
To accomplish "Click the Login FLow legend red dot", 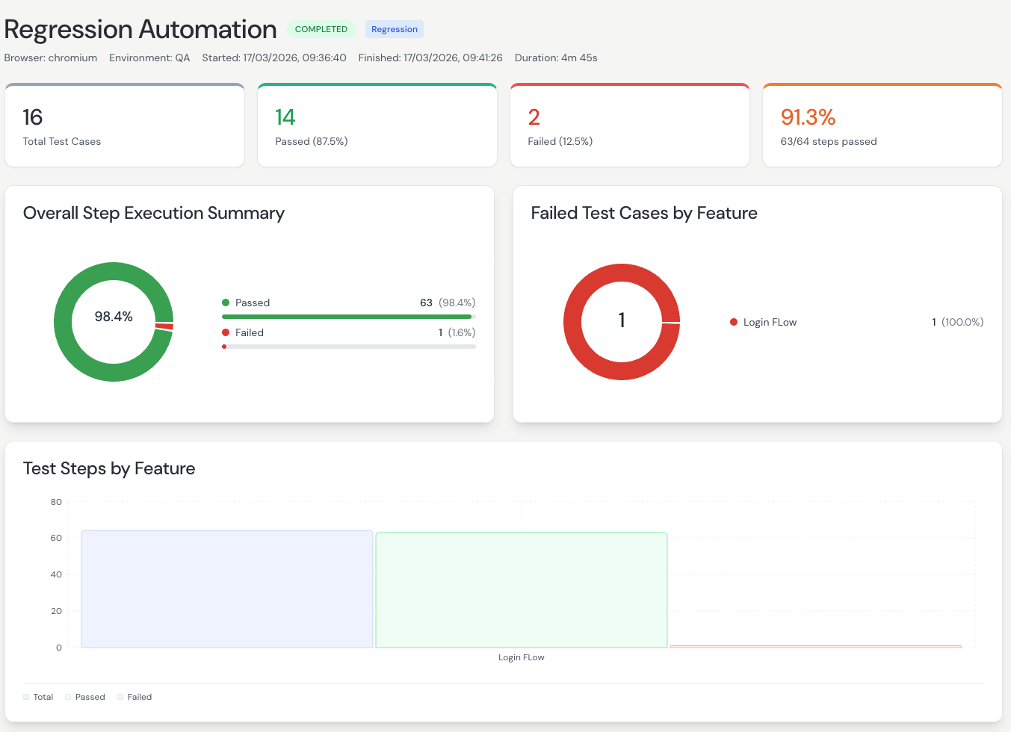I will click(x=734, y=322).
